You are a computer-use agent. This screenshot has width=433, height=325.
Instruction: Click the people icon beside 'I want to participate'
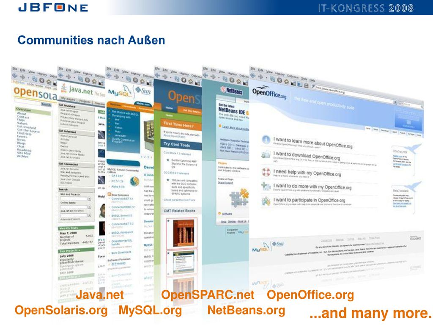point(266,201)
